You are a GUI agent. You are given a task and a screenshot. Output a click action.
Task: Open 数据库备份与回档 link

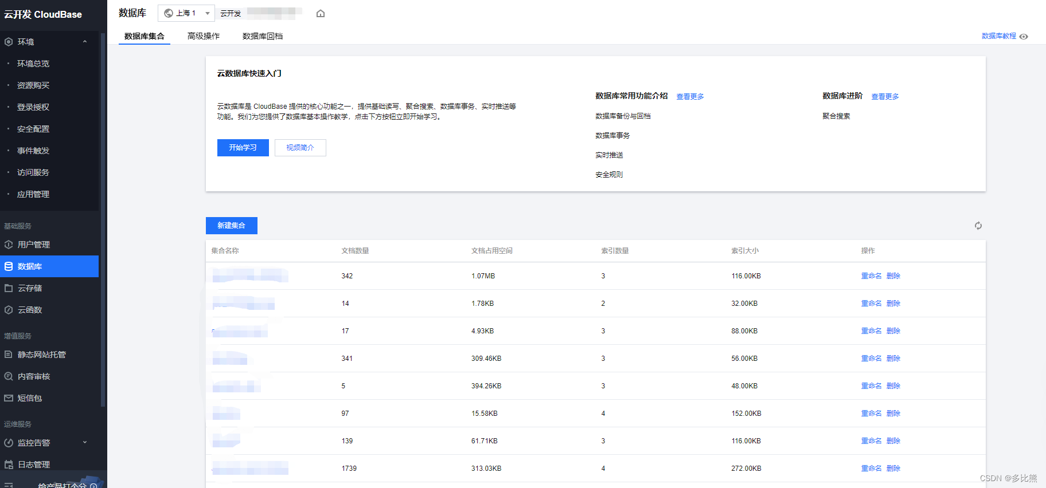(x=623, y=116)
